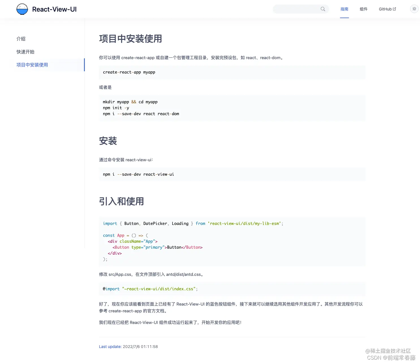
Task: Open the GitHub external link
Action: tap(387, 9)
